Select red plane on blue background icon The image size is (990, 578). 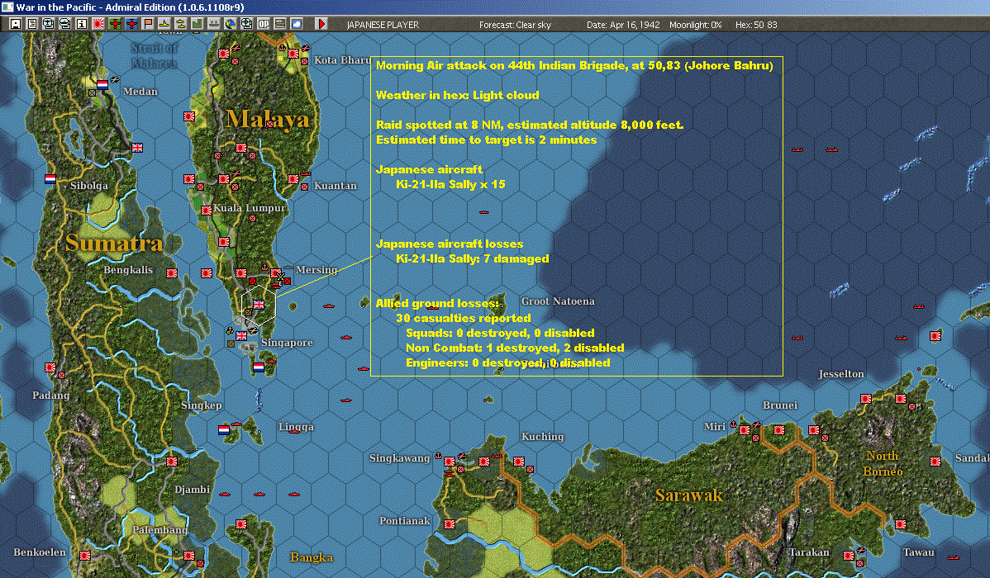coord(131,24)
